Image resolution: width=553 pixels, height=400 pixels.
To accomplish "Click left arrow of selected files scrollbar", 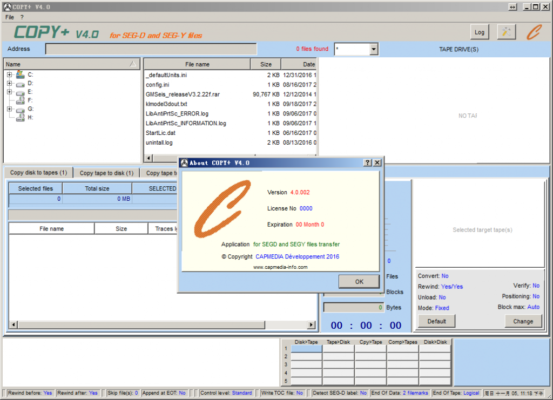I will pos(14,324).
